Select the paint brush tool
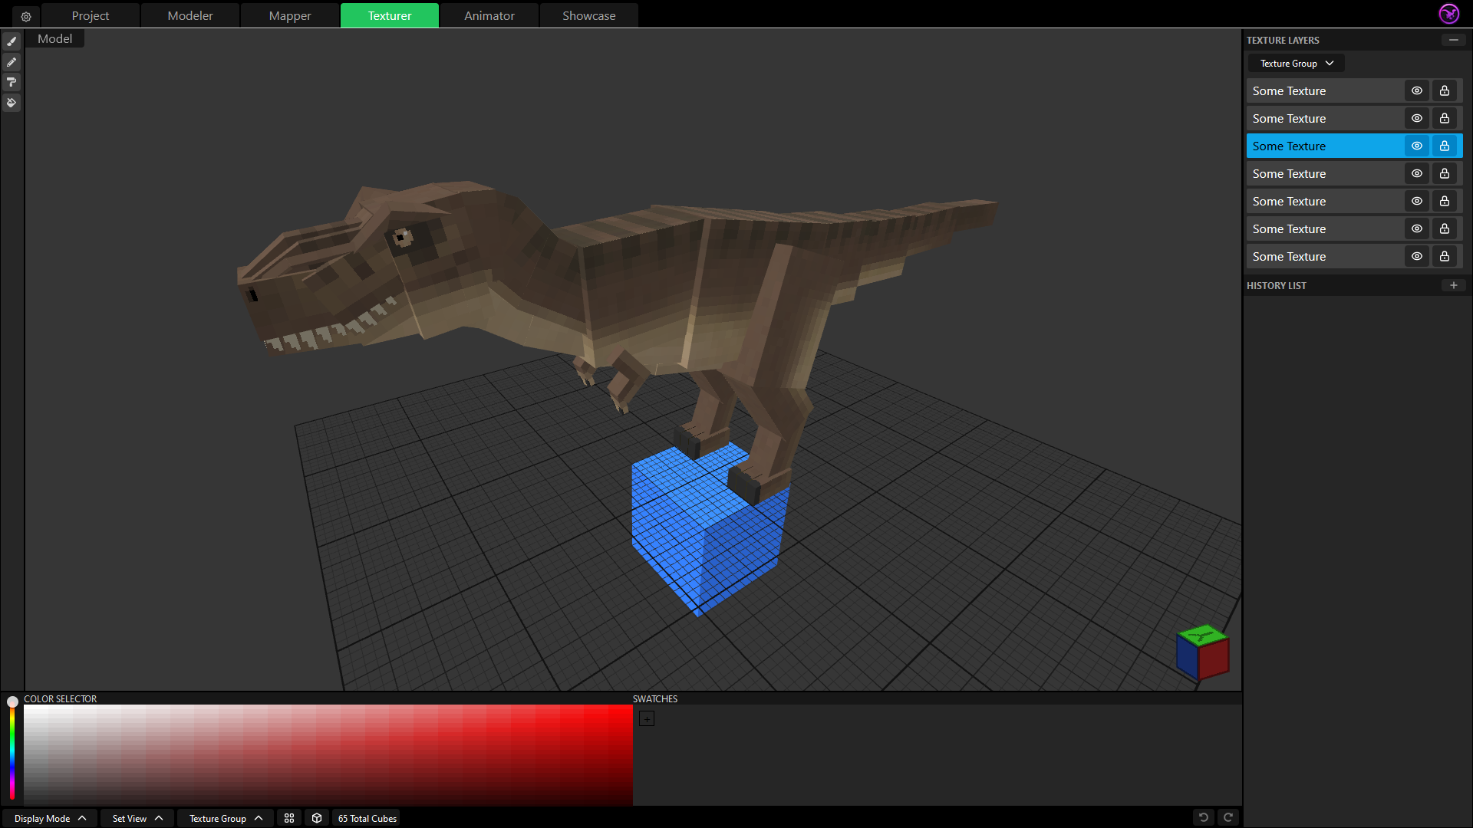The image size is (1473, 828). click(12, 41)
